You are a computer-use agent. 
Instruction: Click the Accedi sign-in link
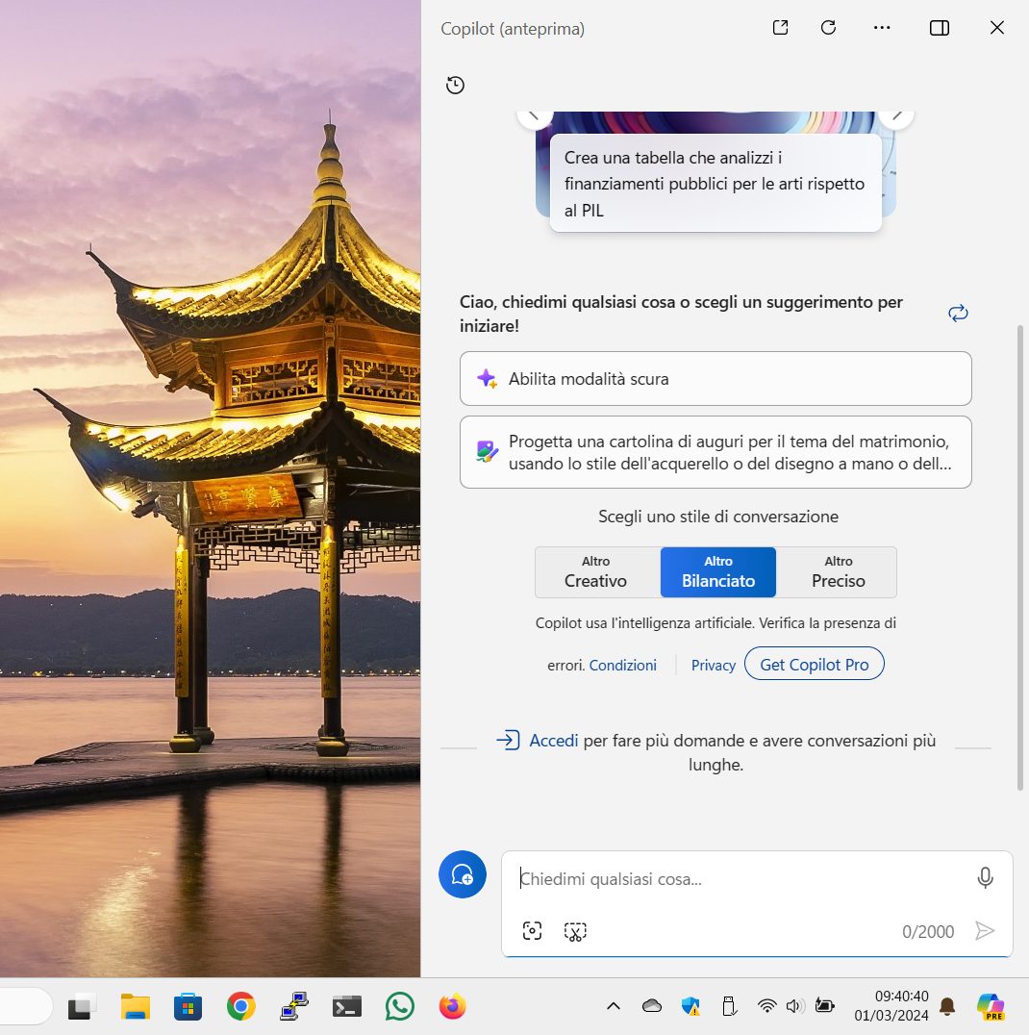tap(553, 741)
